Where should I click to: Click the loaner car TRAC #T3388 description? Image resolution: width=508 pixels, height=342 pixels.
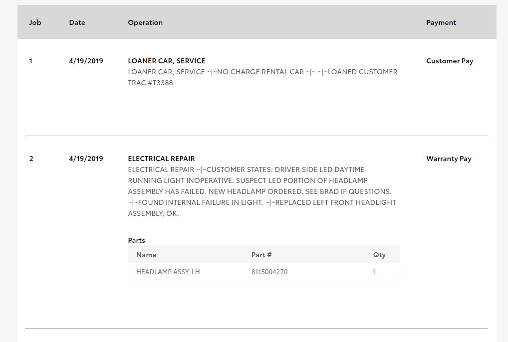click(x=150, y=83)
